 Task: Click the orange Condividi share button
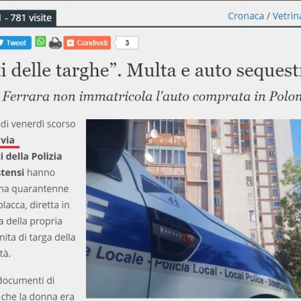(87, 43)
